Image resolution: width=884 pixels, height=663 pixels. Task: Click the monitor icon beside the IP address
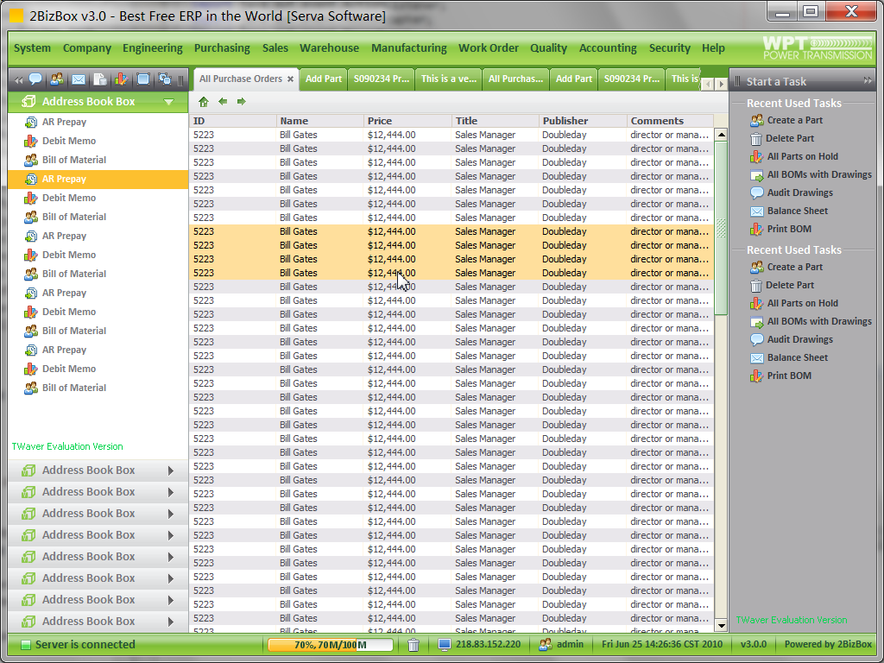point(445,644)
